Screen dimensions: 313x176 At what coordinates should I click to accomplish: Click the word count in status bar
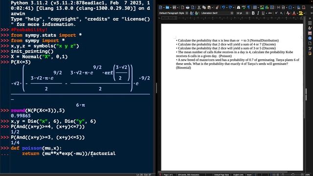[188, 175]
